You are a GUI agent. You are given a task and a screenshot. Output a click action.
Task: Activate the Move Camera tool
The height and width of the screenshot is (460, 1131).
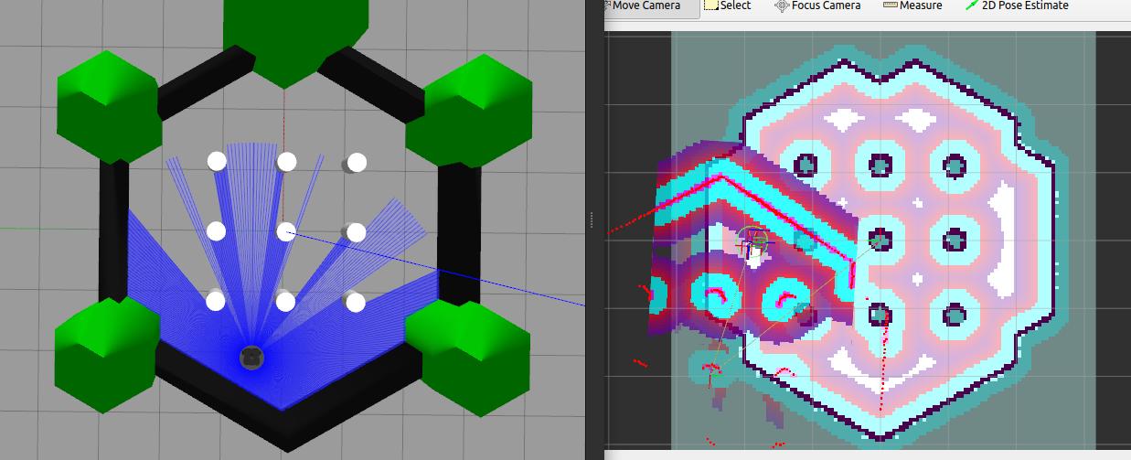pyautogui.click(x=645, y=6)
